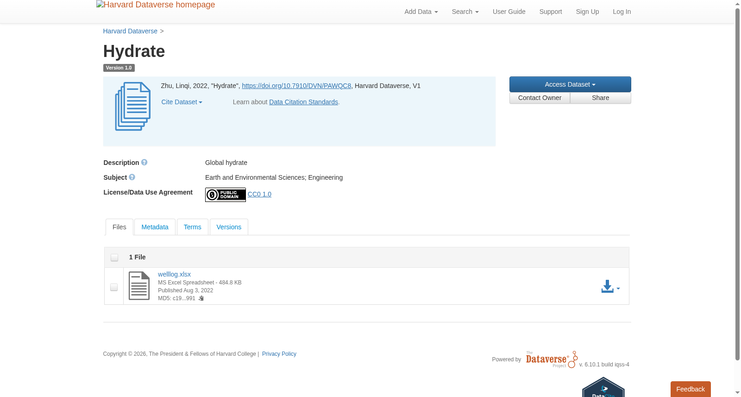Click the Contact Owner button
The width and height of the screenshot is (741, 397).
(540, 98)
